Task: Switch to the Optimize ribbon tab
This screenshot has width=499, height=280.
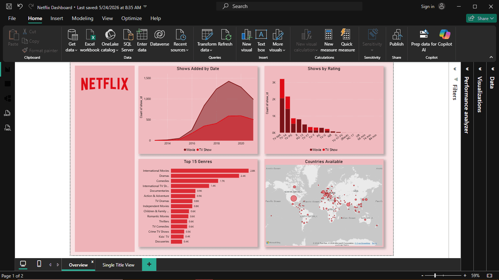Action: [132, 18]
